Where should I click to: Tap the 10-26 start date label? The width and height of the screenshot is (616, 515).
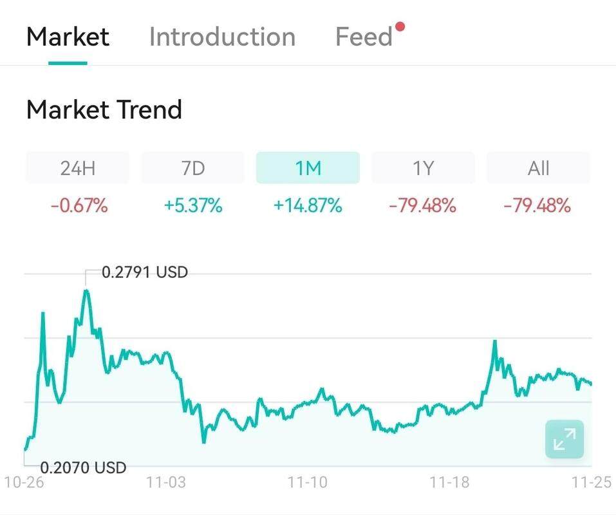24,483
